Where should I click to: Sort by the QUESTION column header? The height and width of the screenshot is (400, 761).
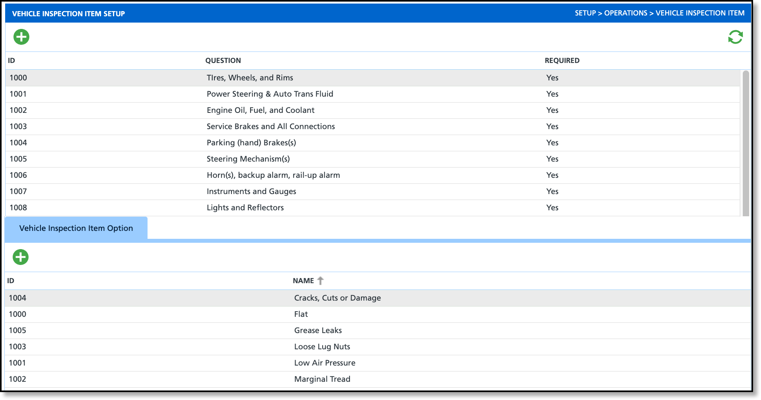[x=223, y=61]
